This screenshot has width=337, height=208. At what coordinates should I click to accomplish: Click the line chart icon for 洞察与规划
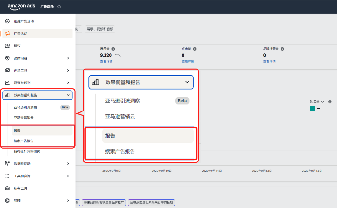coord(7,82)
